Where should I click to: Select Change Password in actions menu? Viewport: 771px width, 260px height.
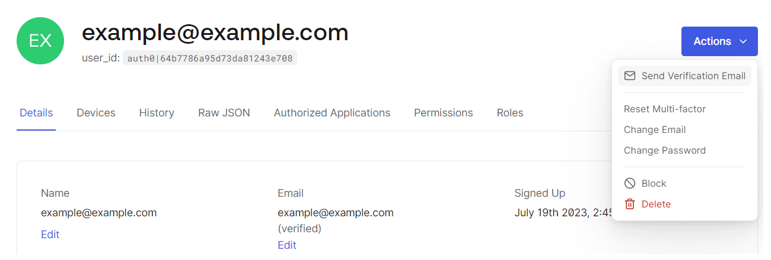pos(664,150)
